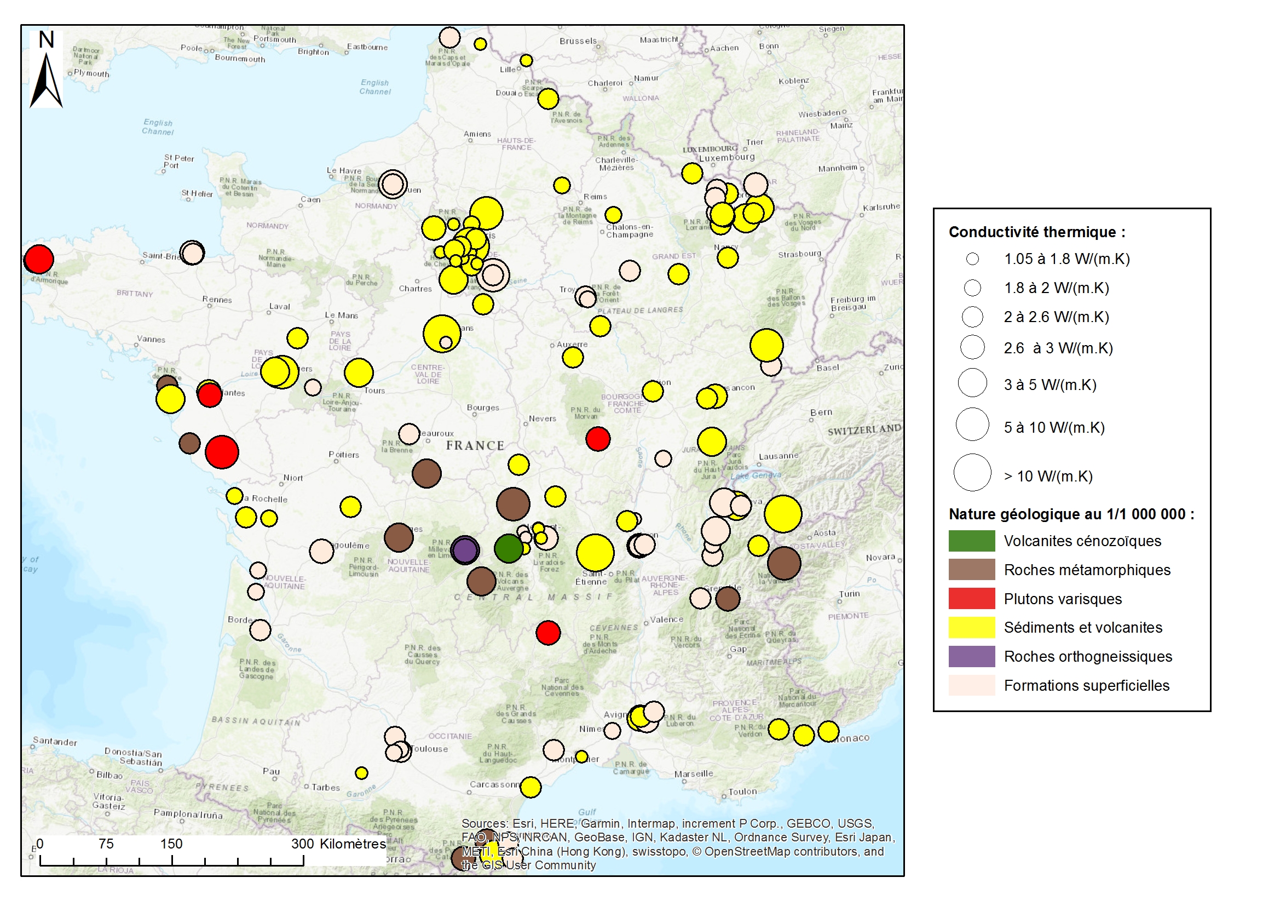Click the large red point south of Nantes
1280x906 pixels.
[222, 452]
